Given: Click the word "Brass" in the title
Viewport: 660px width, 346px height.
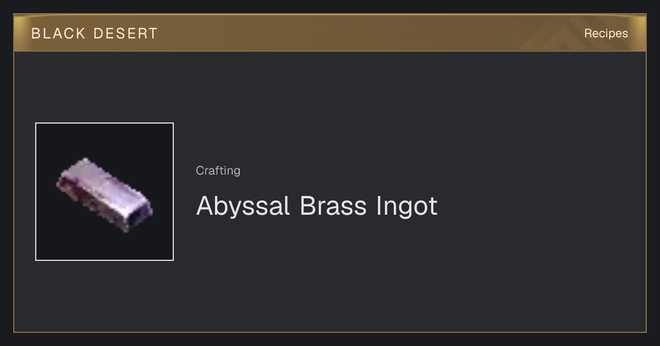Looking at the screenshot, I should tap(333, 206).
